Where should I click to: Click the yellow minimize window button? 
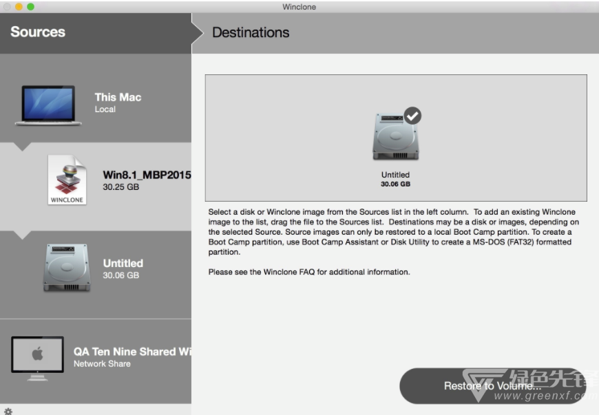(x=19, y=6)
